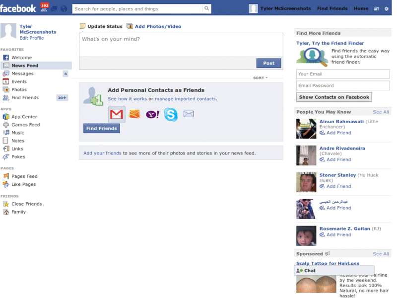Open Stoner Stanley profile photo
The image size is (397, 298).
click(x=306, y=182)
